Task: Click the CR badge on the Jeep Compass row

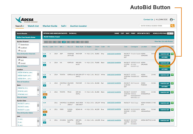Action: 172,54
